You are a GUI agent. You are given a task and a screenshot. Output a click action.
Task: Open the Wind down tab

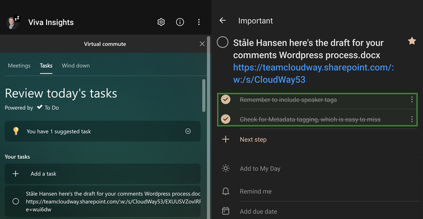76,66
